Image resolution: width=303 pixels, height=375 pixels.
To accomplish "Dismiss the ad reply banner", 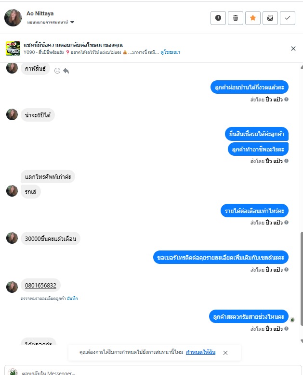I will click(x=293, y=49).
